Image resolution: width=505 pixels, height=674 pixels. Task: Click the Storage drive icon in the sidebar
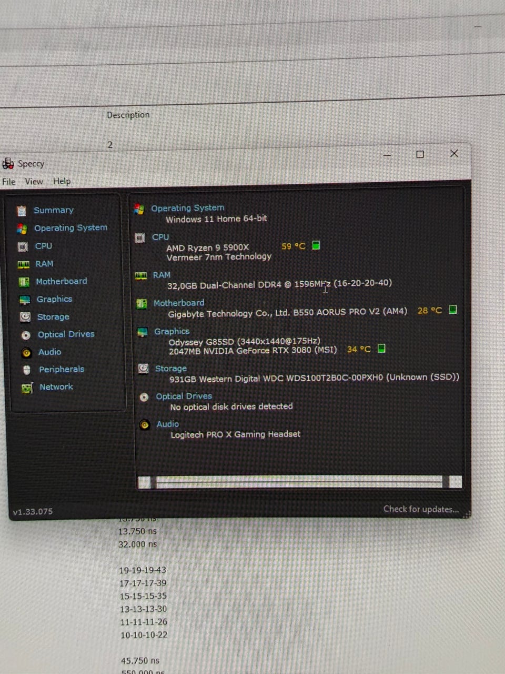coord(25,317)
